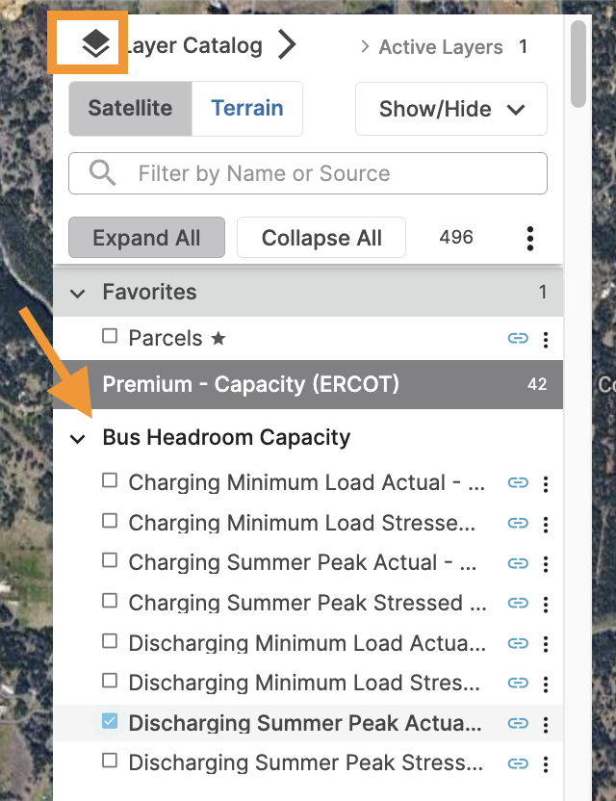Screen dimensions: 616x801
Task: Click the link icon for Discharging Summer Peak Stressed
Action: 518,763
